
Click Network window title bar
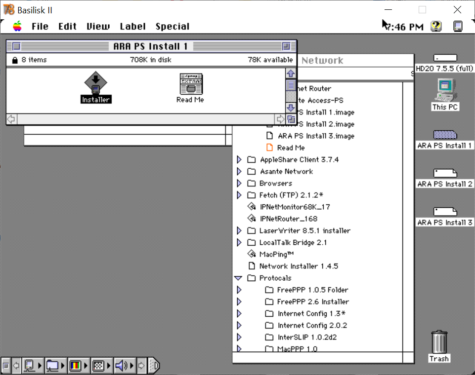coord(355,61)
